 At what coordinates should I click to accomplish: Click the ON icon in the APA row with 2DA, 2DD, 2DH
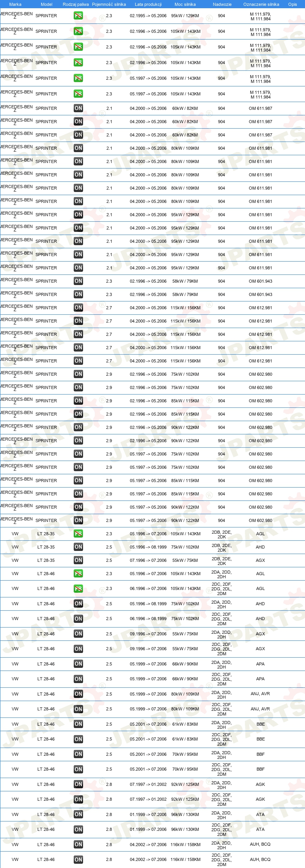[78, 664]
